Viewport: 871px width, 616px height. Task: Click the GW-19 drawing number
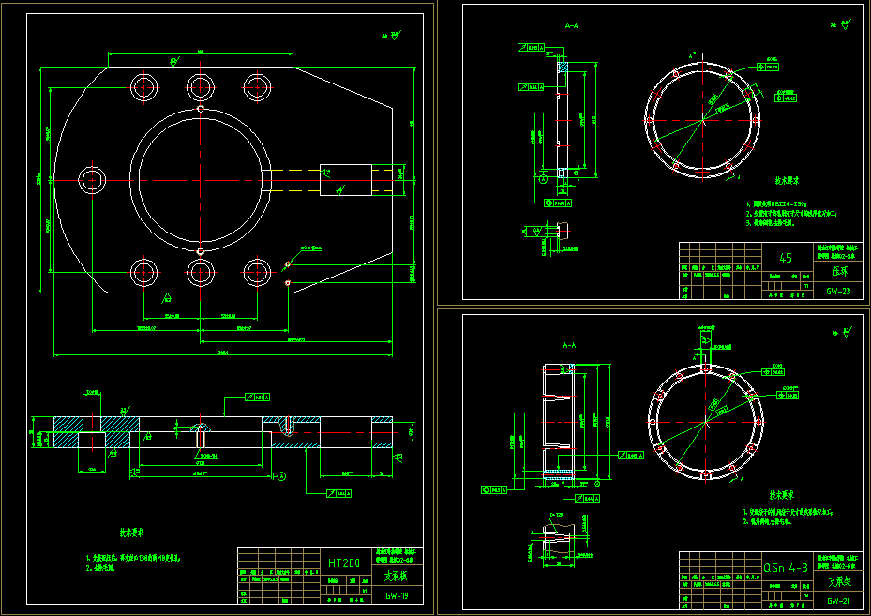(396, 596)
